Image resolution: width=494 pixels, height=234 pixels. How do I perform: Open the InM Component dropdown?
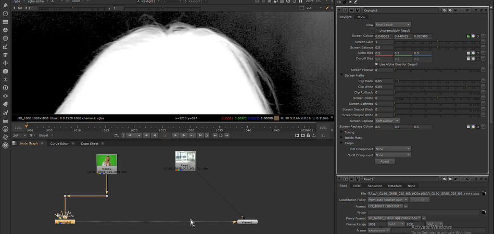point(392,149)
